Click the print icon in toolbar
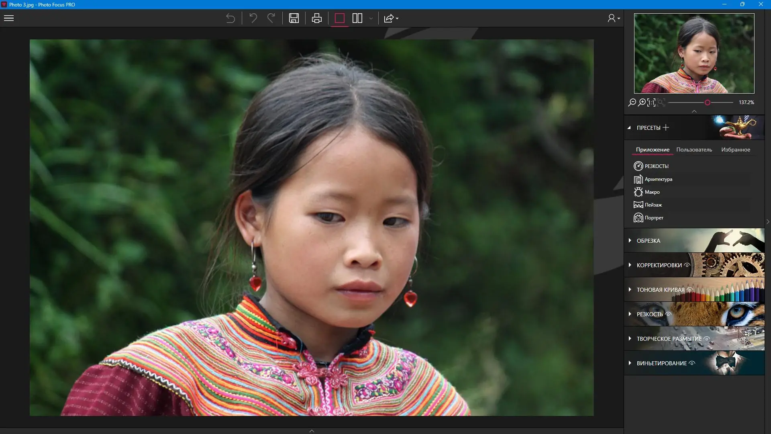This screenshot has width=771, height=434. pos(316,18)
